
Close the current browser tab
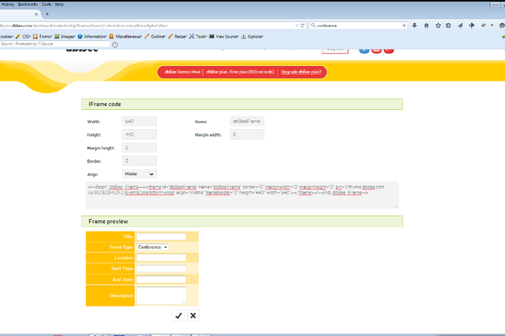[x=36, y=14]
